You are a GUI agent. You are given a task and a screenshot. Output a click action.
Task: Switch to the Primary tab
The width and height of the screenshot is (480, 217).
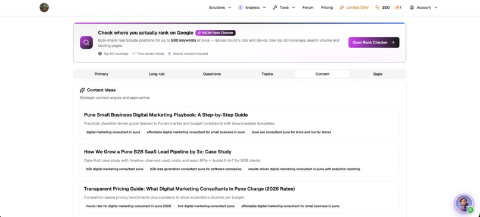click(x=101, y=74)
